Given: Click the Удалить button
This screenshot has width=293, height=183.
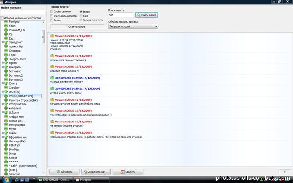Looking at the screenshot, I should [x=128, y=172].
